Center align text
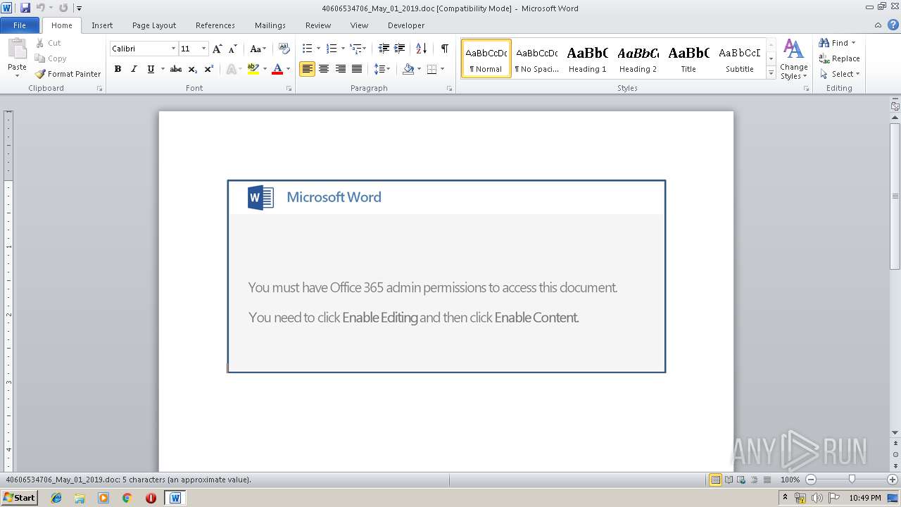Viewport: 901px width, 507px height. (324, 69)
